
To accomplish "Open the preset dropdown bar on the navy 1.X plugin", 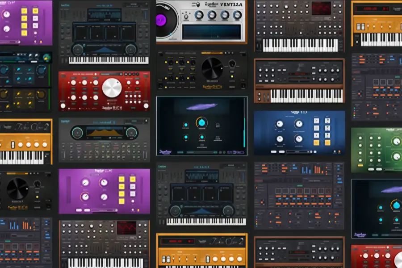I will (298, 151).
